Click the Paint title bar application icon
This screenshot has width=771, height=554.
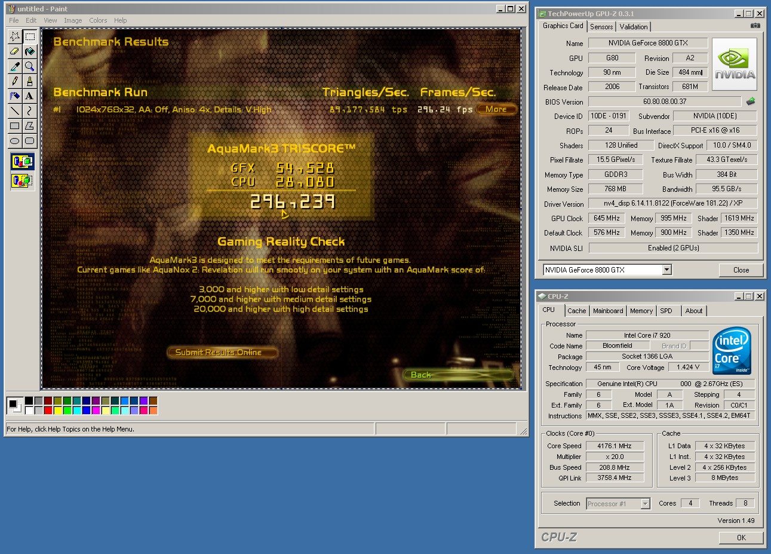[10, 9]
